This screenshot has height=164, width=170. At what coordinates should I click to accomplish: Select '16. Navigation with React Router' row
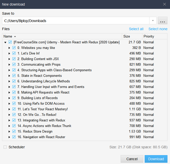tap(85, 137)
